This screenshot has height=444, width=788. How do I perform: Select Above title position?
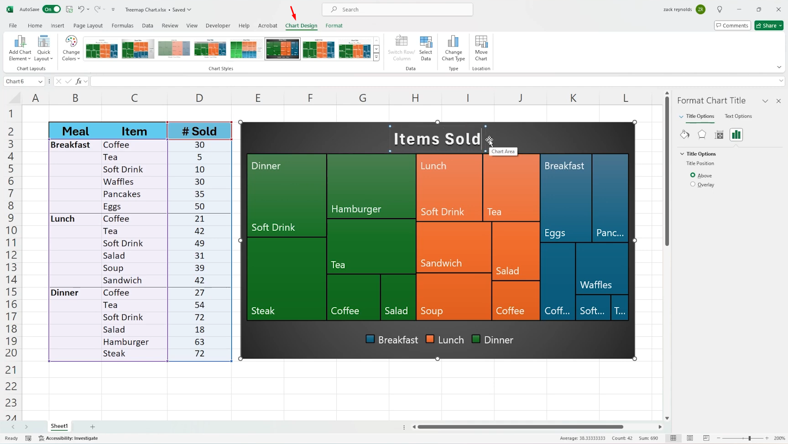click(693, 175)
